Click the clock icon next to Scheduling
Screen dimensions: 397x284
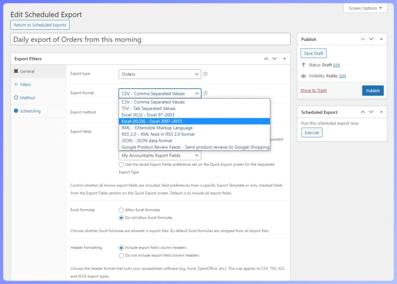click(x=16, y=111)
